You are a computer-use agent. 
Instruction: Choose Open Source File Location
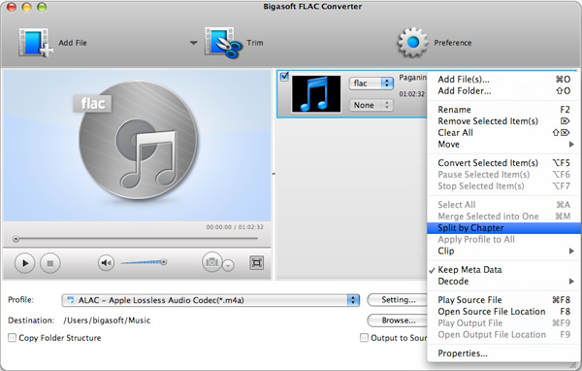point(503,312)
